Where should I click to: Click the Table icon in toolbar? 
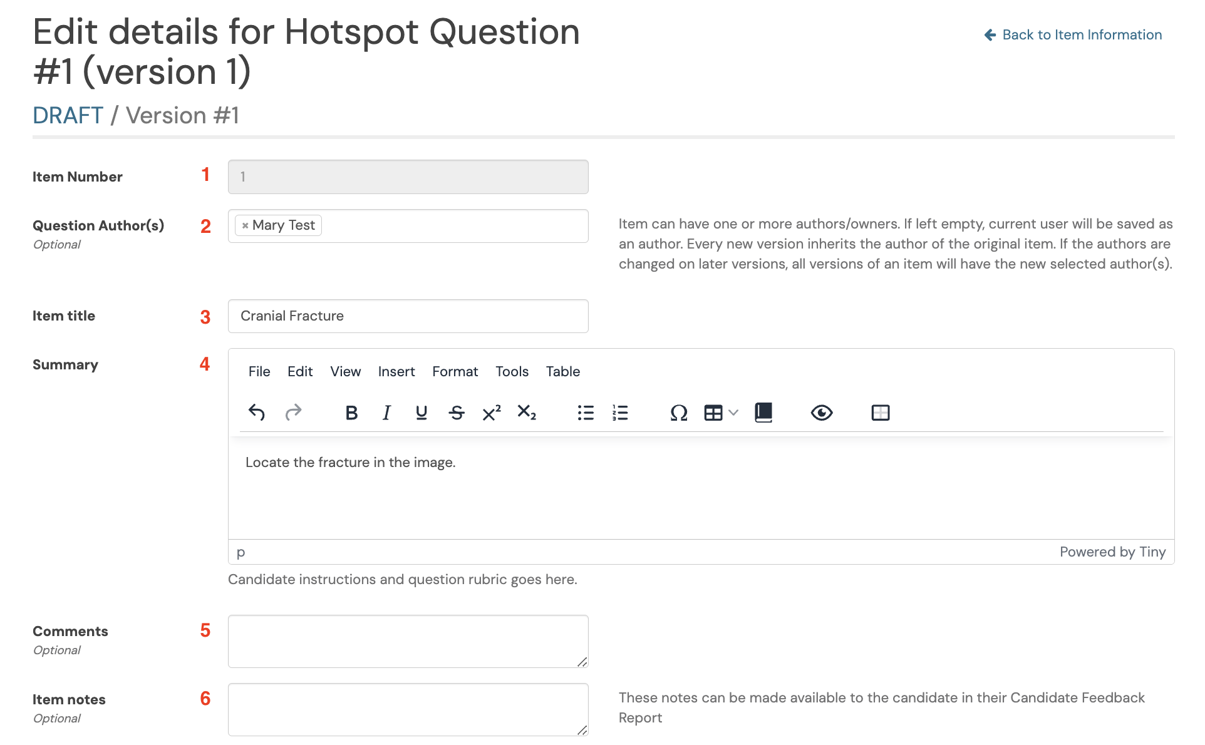pyautogui.click(x=713, y=413)
